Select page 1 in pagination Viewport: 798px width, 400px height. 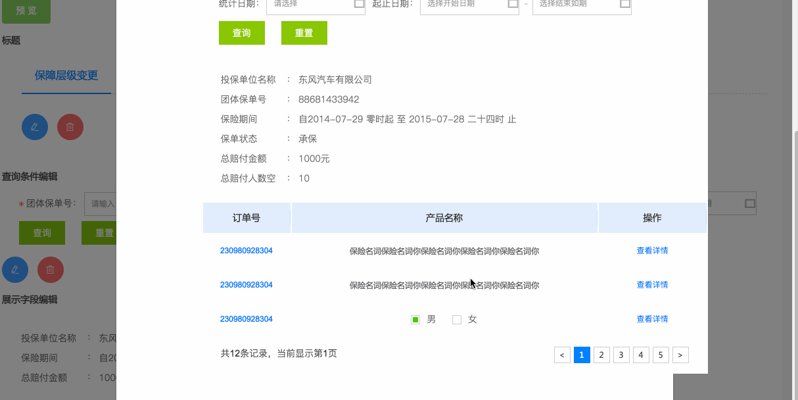(x=582, y=355)
